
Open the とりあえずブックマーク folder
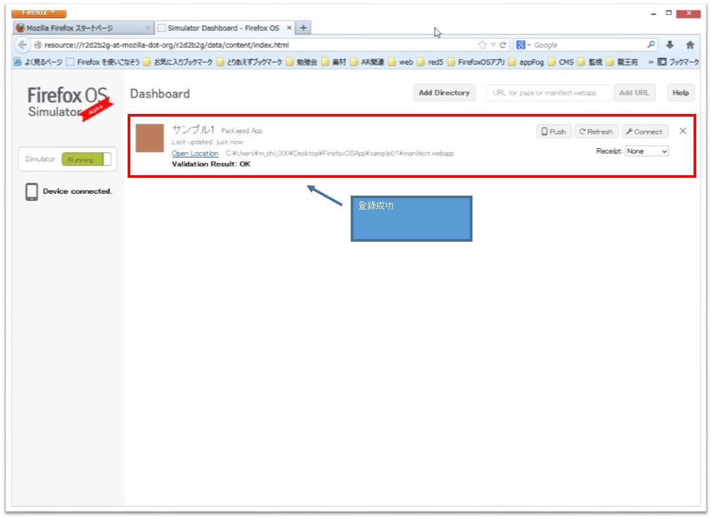pyautogui.click(x=249, y=62)
